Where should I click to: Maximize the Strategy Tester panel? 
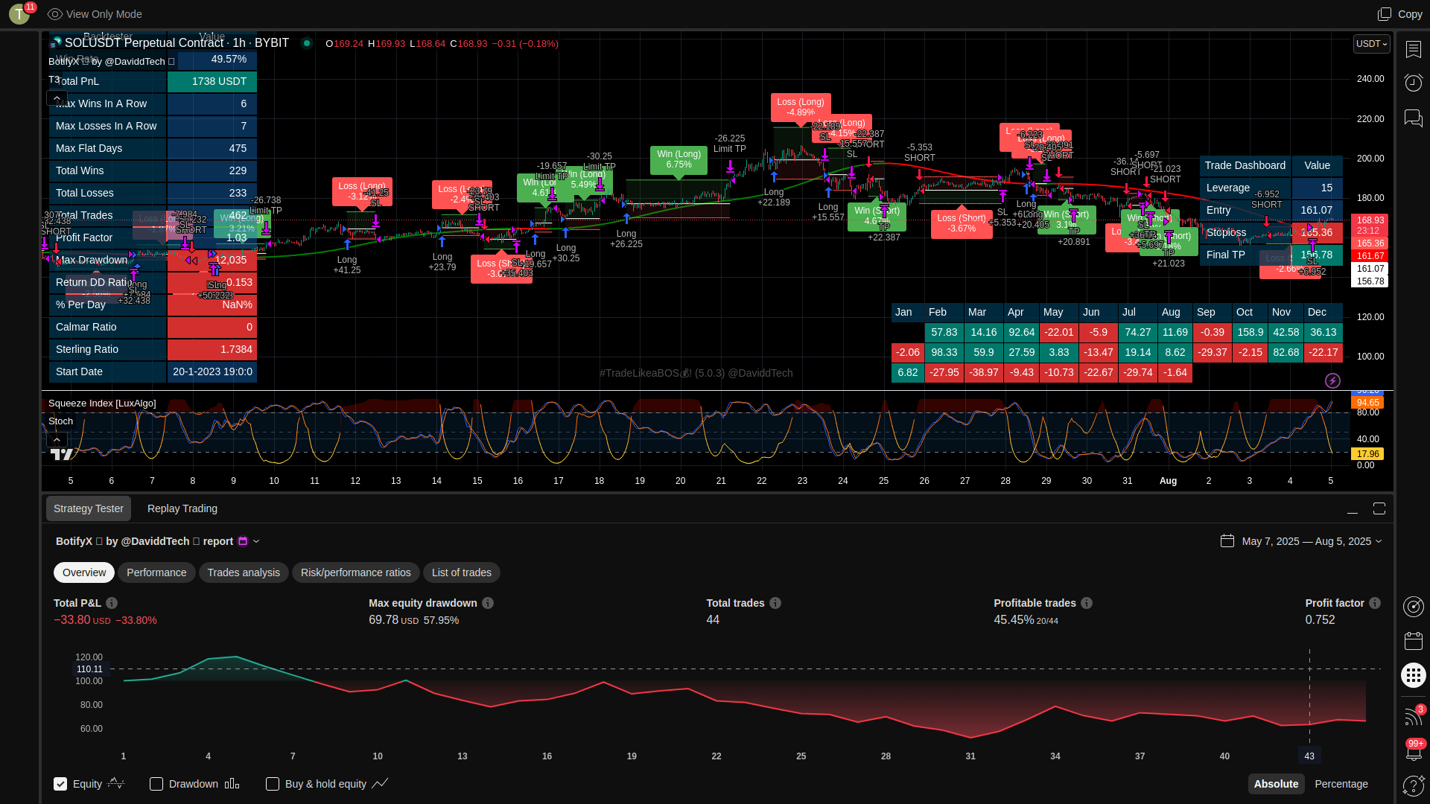click(x=1379, y=508)
